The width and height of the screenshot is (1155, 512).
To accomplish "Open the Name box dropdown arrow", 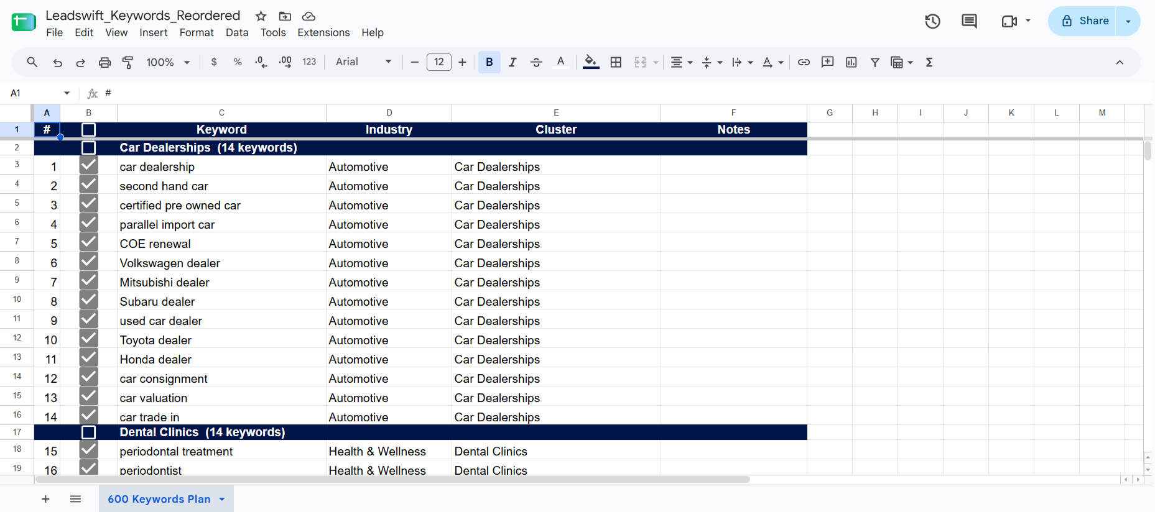I will (x=67, y=93).
